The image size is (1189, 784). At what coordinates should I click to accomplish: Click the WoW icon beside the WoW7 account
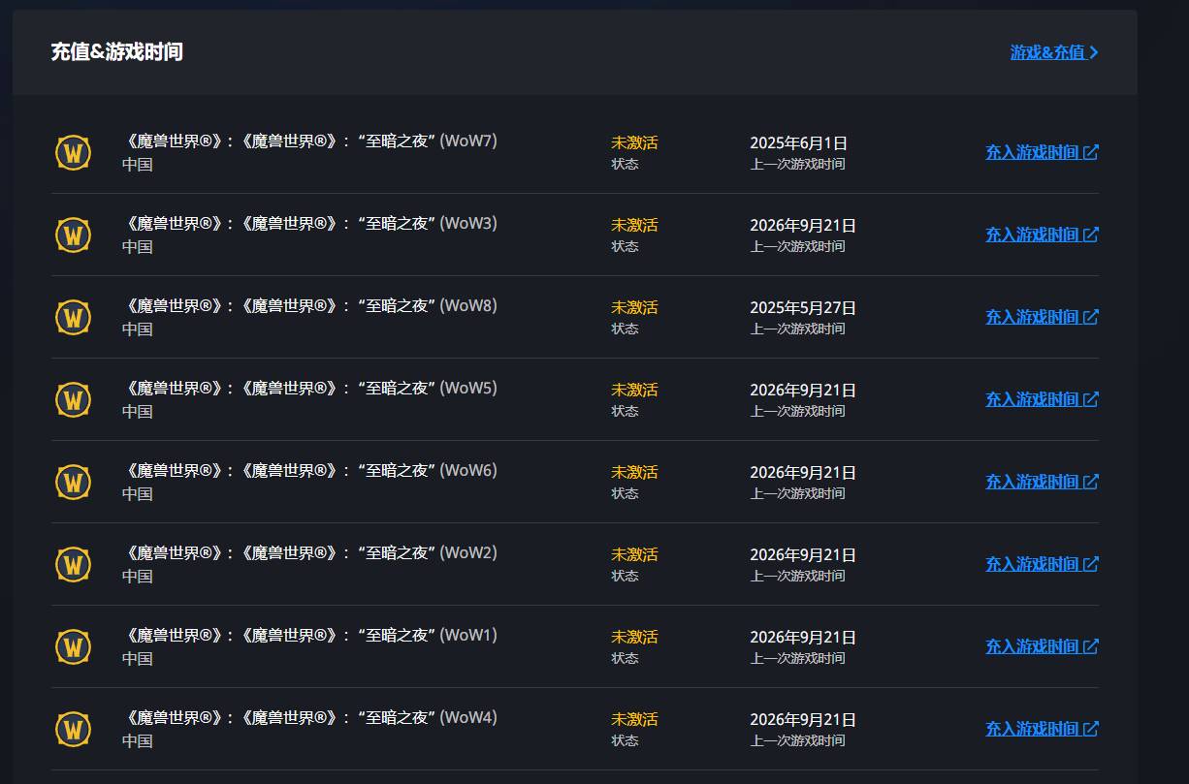[x=73, y=152]
